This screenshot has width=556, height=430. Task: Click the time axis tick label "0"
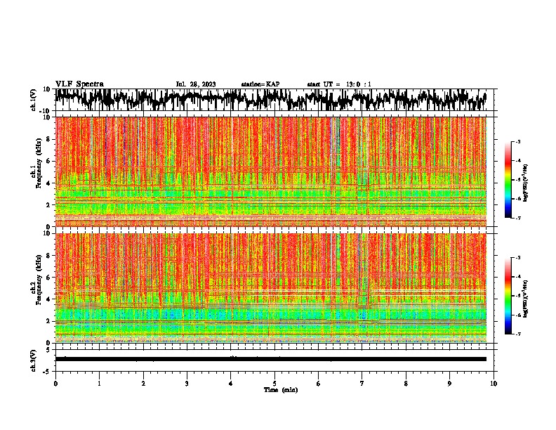click(x=55, y=384)
